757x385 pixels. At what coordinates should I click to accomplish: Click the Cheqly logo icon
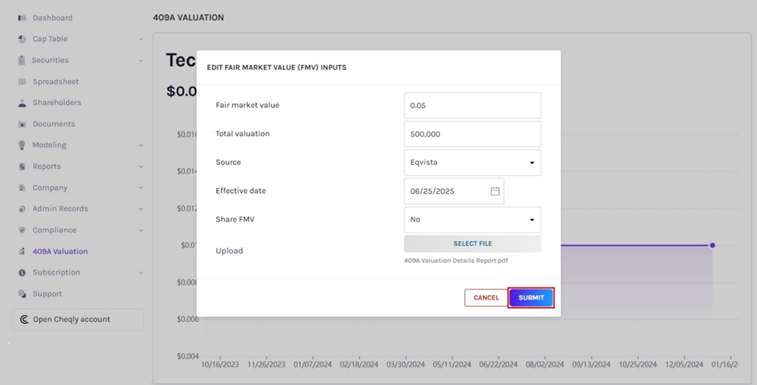click(23, 320)
